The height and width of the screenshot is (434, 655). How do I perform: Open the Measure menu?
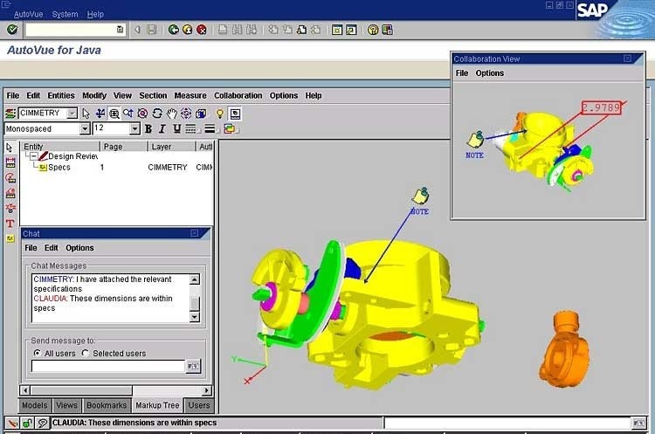pos(190,96)
